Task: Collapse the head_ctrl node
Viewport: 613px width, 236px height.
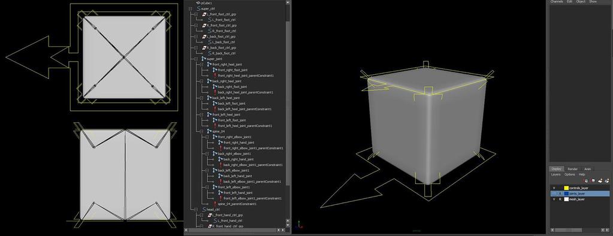Action: click(196, 210)
